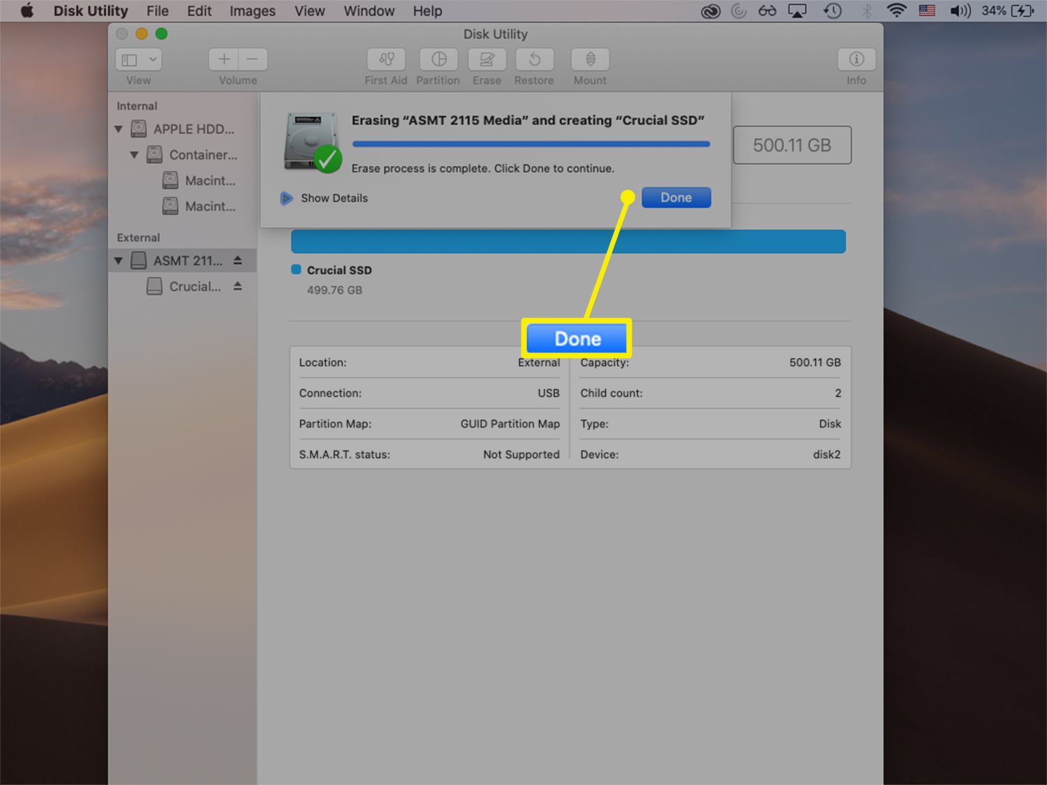Collapse the Container tree item
This screenshot has height=785, width=1047.
pos(134,155)
